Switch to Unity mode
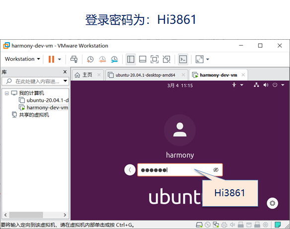The height and width of the screenshot is (229, 290). click(166, 59)
